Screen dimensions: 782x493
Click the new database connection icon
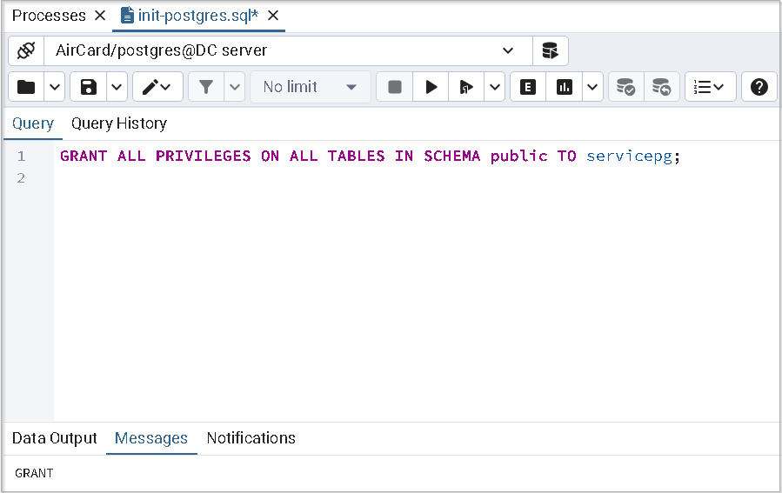coord(550,50)
